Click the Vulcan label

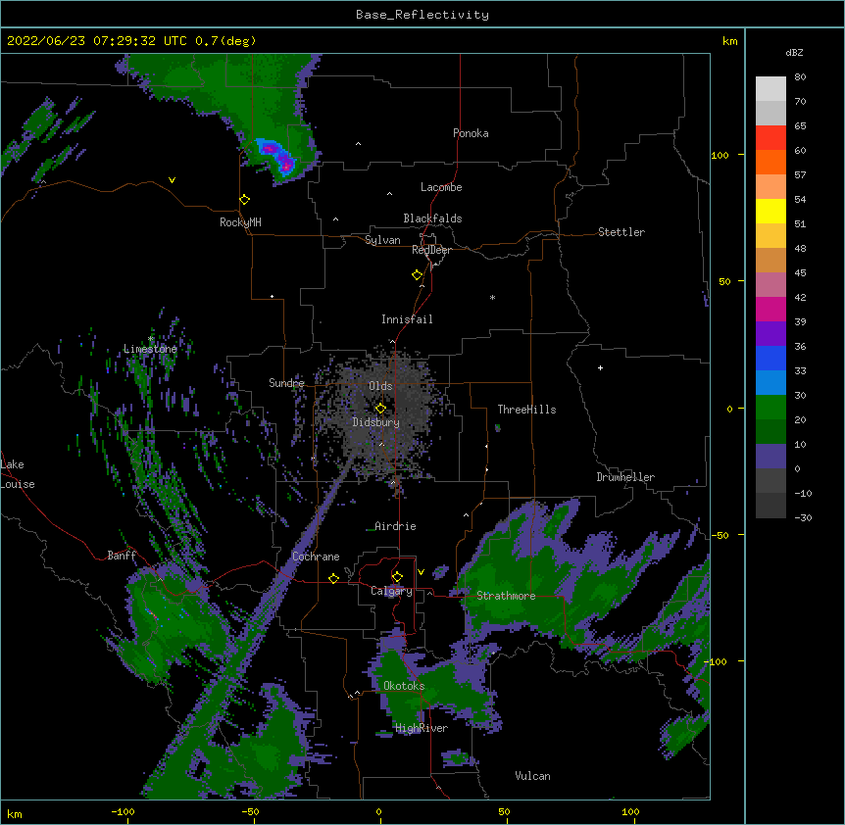(532, 776)
